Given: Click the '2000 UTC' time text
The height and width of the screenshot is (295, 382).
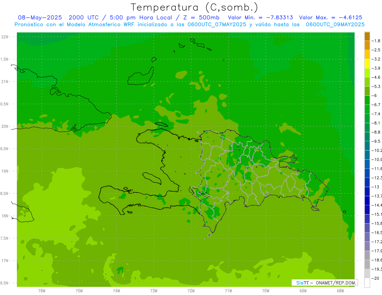Looking at the screenshot, I should pos(83,18).
